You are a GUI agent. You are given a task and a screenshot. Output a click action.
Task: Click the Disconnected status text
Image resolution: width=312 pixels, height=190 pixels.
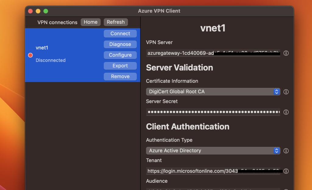(51, 60)
